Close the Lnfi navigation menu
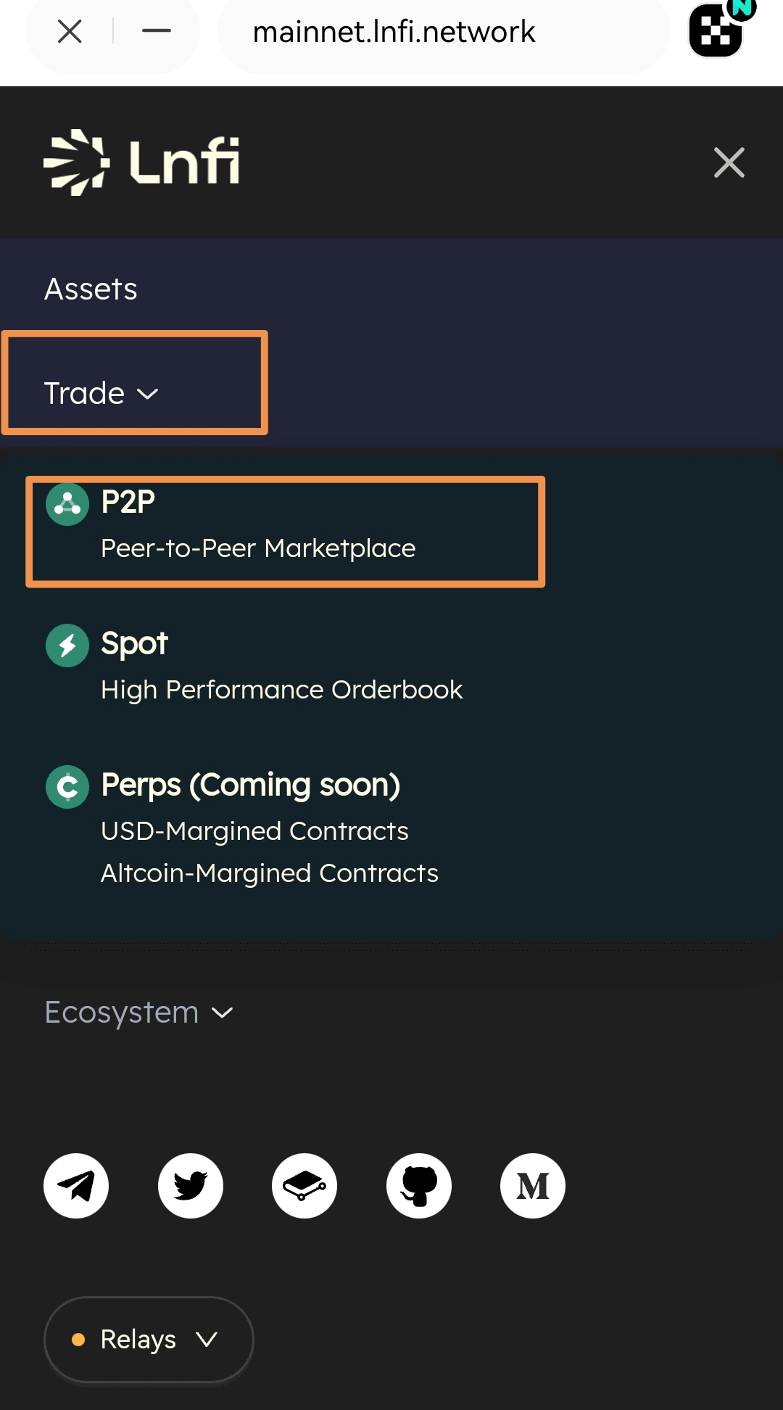Screen dimensions: 783x1410 [729, 162]
